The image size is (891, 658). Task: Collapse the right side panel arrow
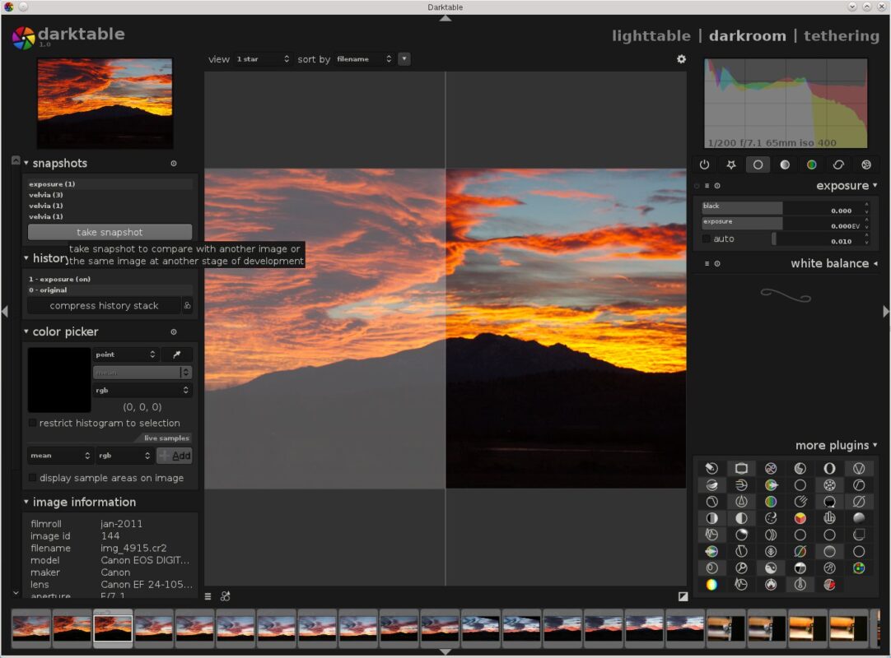[885, 312]
